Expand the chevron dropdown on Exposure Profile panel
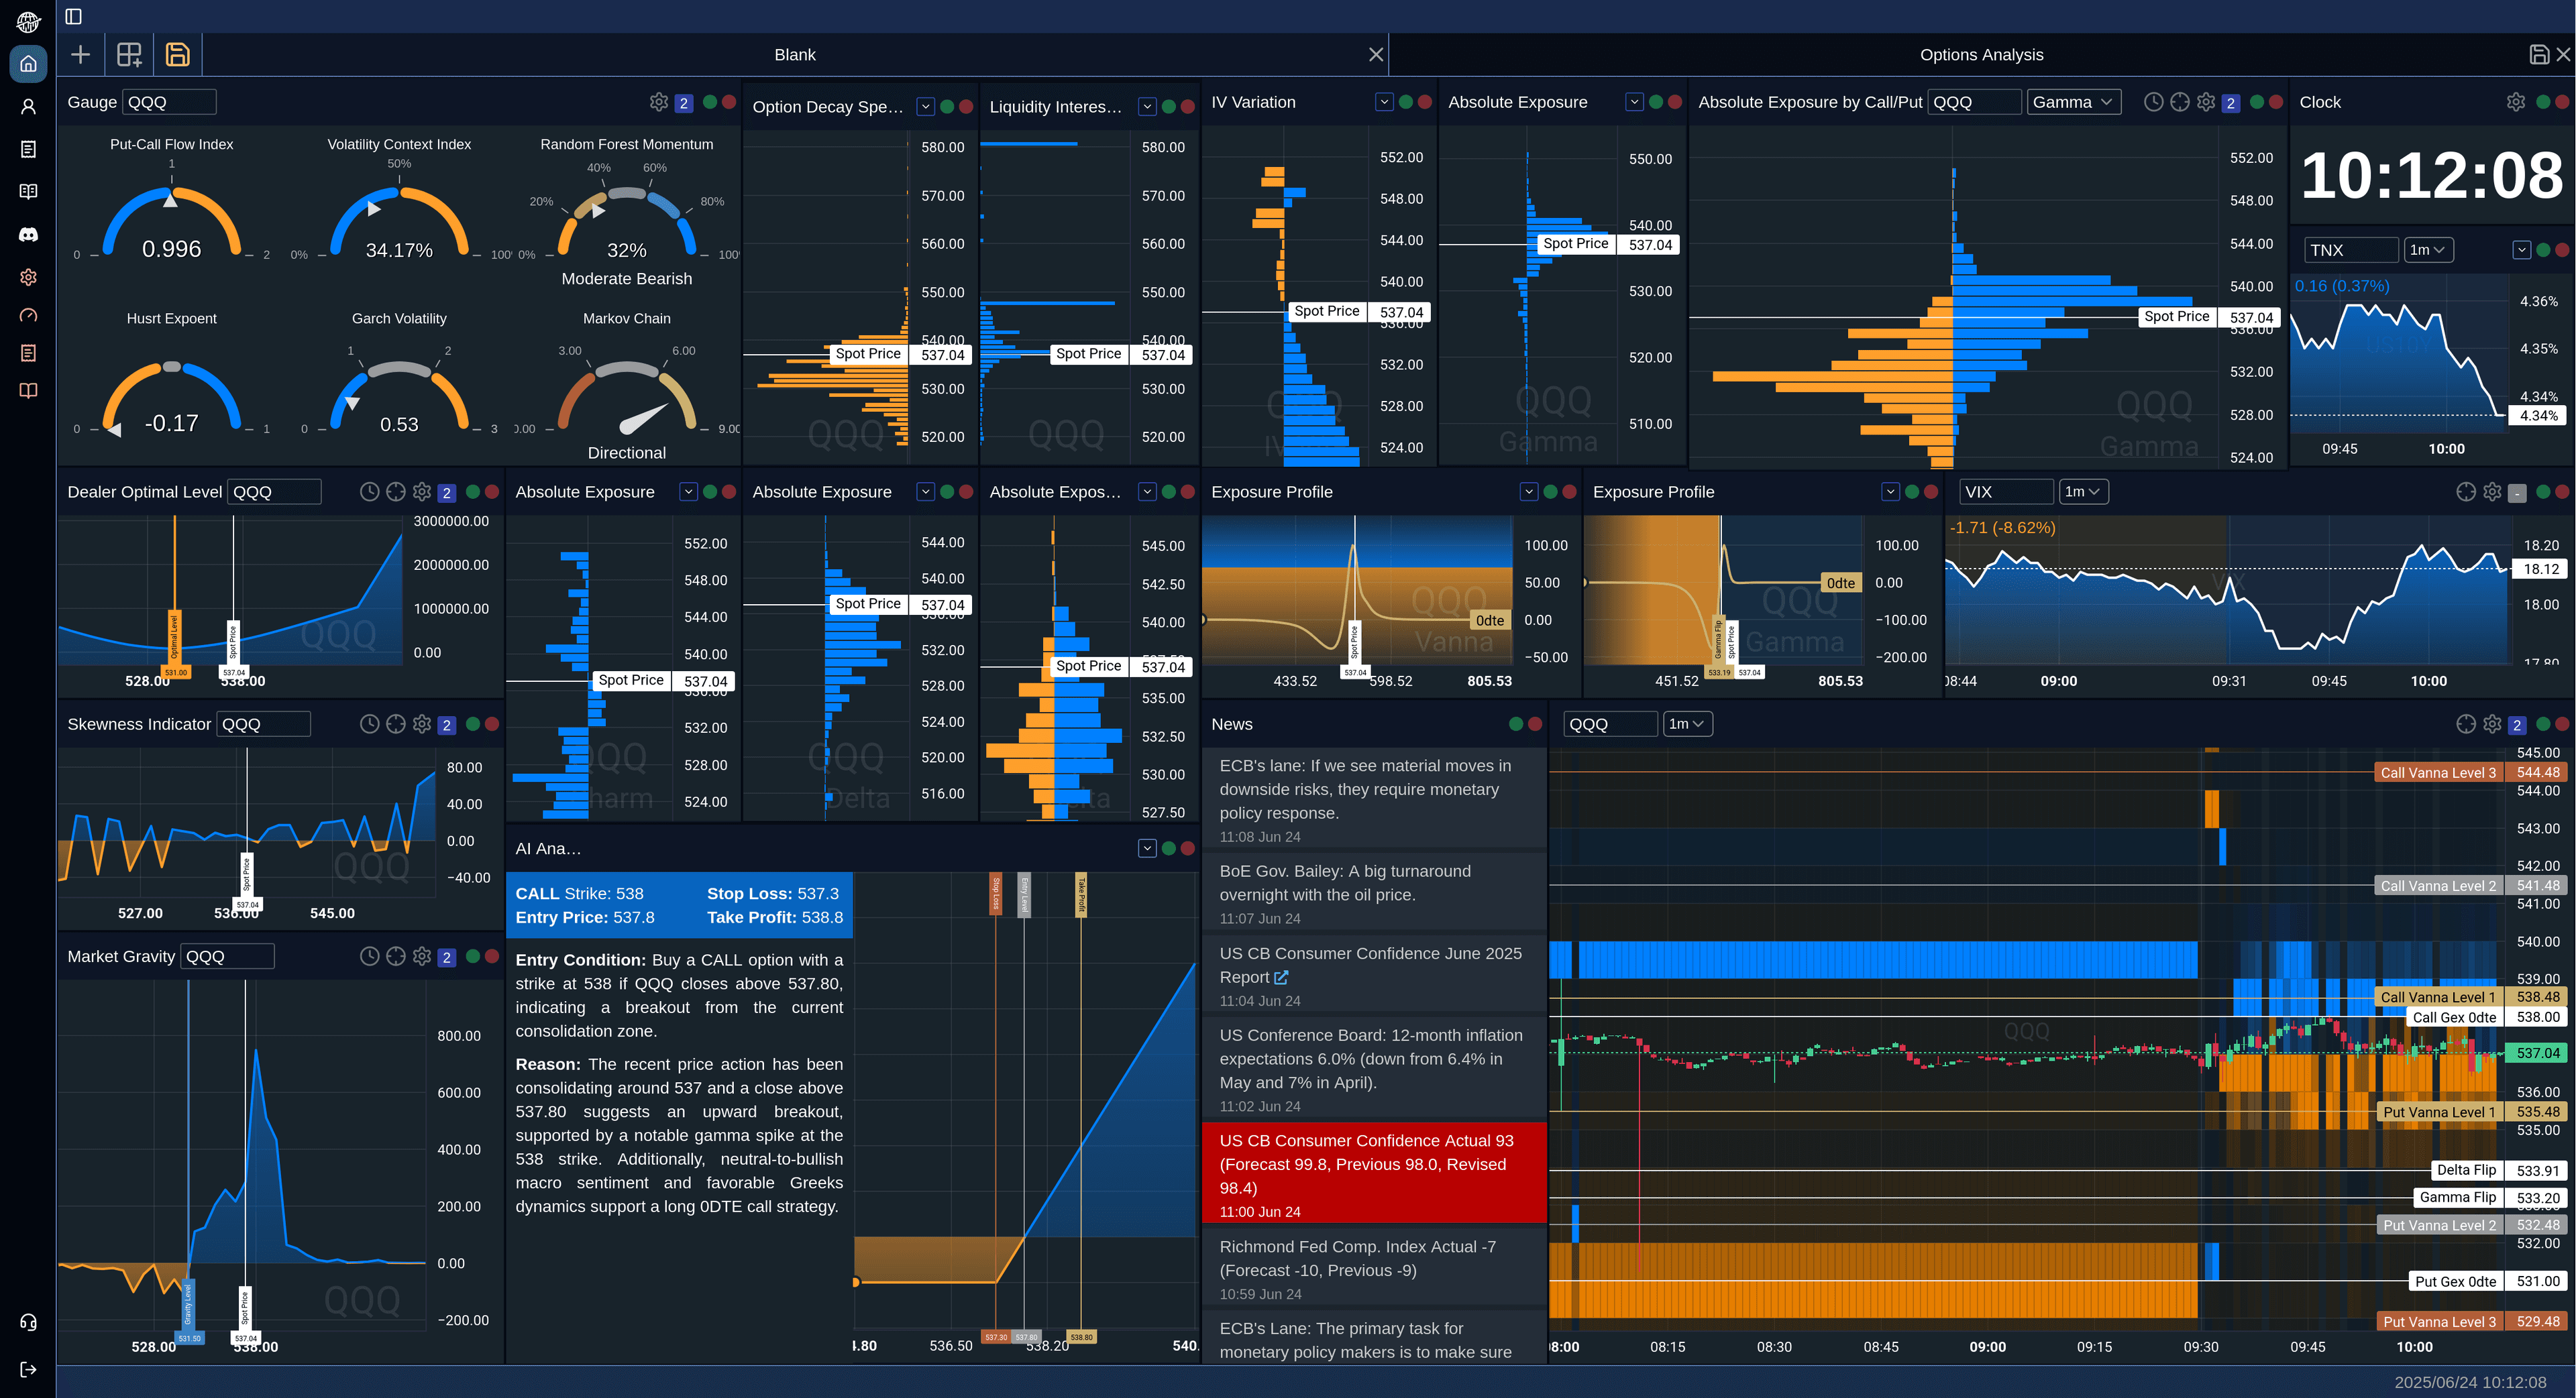Viewport: 2576px width, 1398px height. point(1528,491)
